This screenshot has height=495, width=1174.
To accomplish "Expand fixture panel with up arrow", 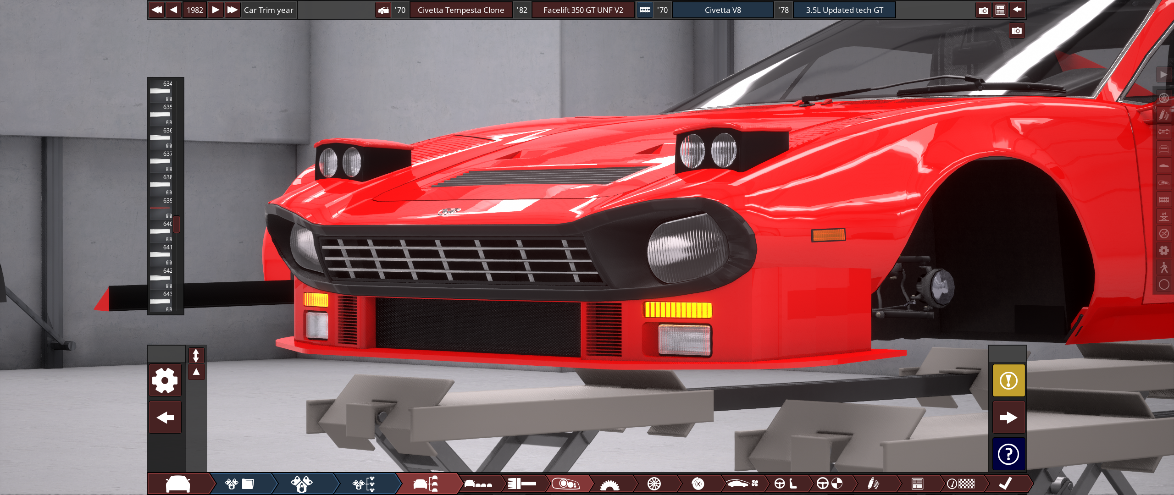I will point(196,372).
